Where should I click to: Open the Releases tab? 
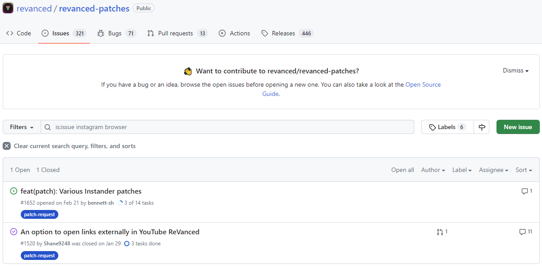287,33
